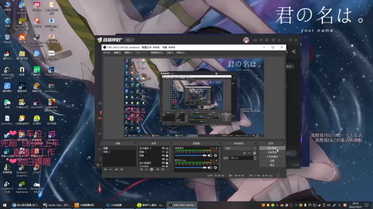Toggle the lock of the 游戏捕获 2 source
Screen dimensions: 373x209
tap(167, 148)
